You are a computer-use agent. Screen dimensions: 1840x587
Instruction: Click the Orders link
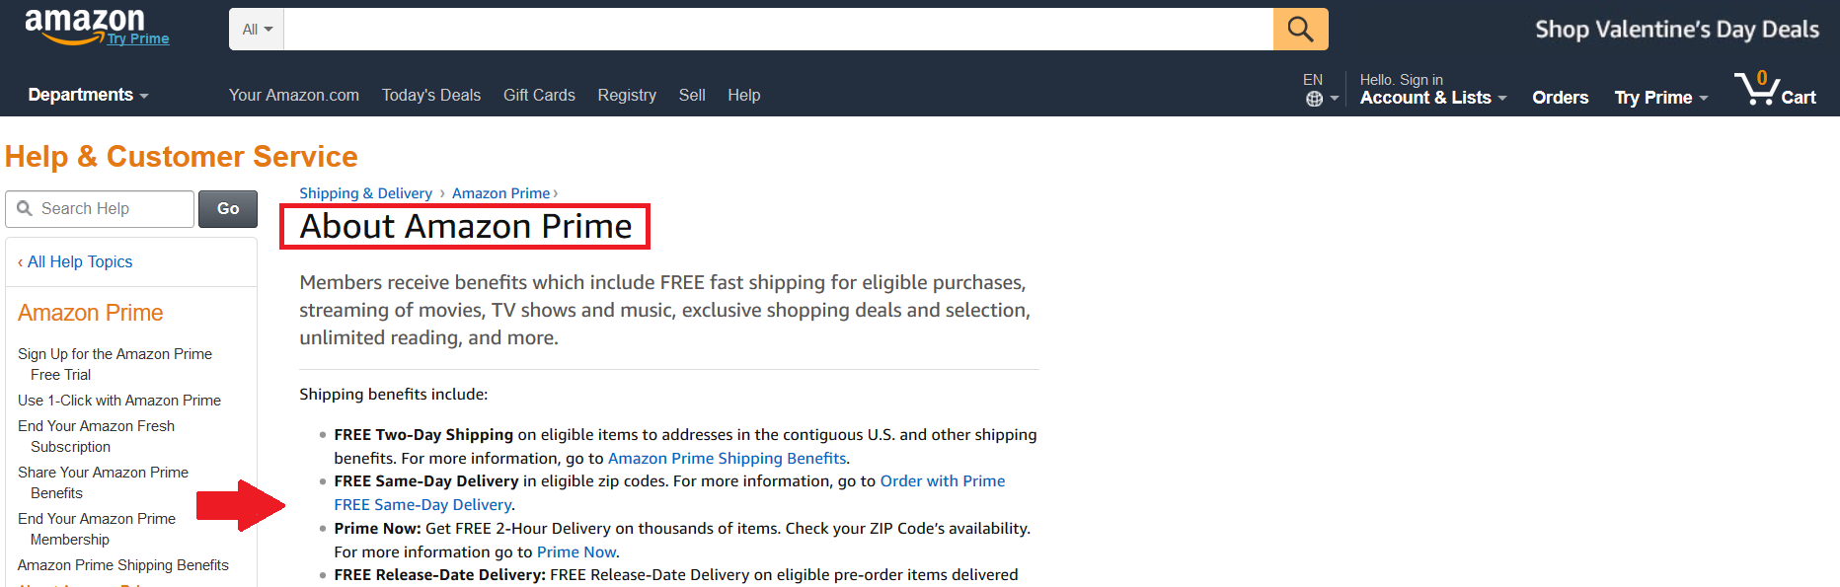click(x=1560, y=98)
